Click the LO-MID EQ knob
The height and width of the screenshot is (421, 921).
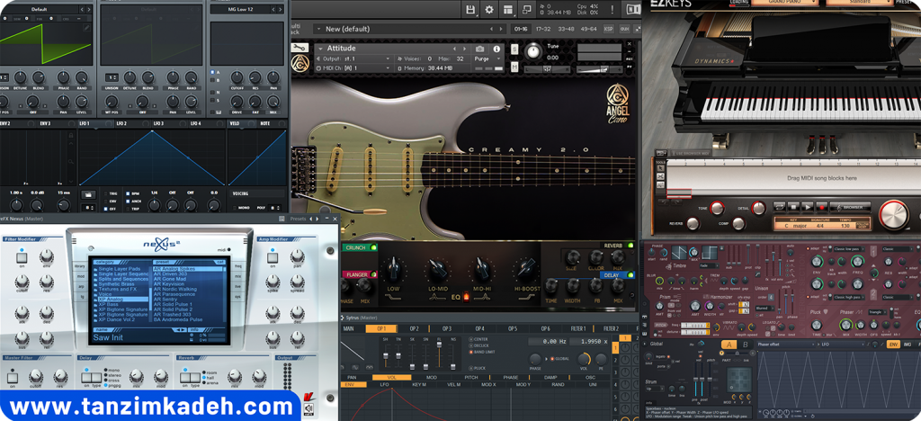(436, 270)
